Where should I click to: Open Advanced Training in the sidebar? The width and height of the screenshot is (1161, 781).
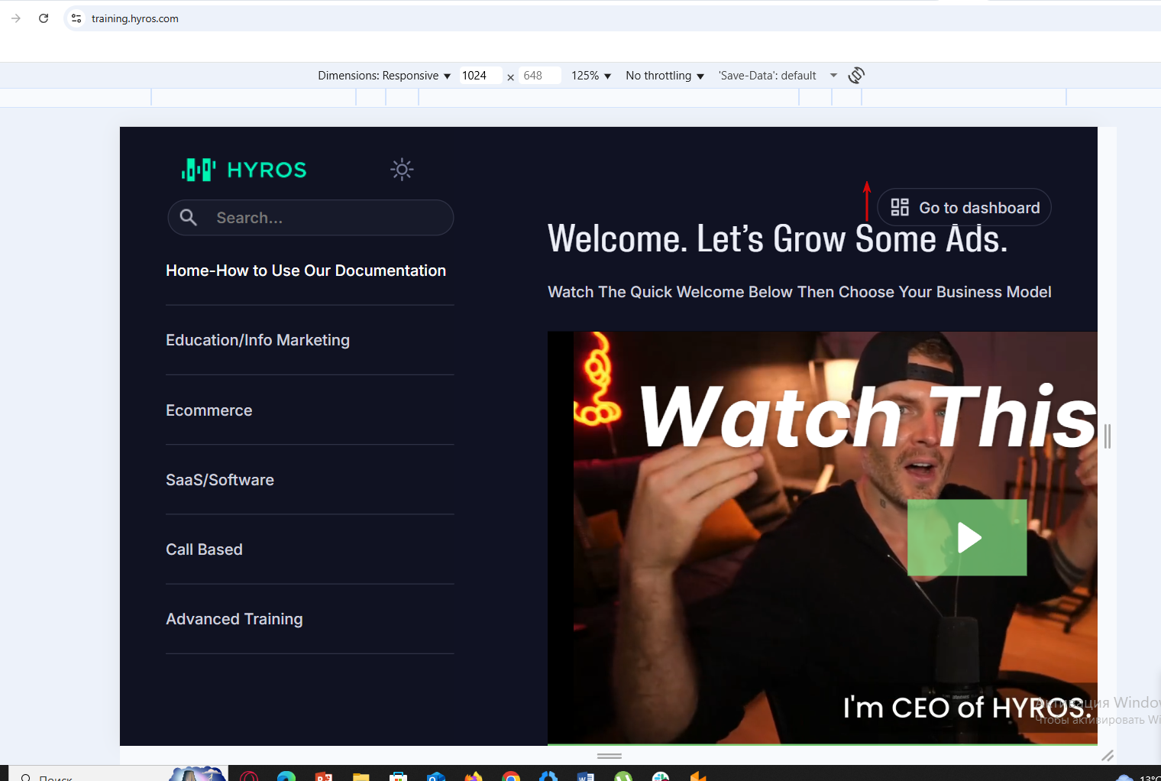(x=234, y=619)
